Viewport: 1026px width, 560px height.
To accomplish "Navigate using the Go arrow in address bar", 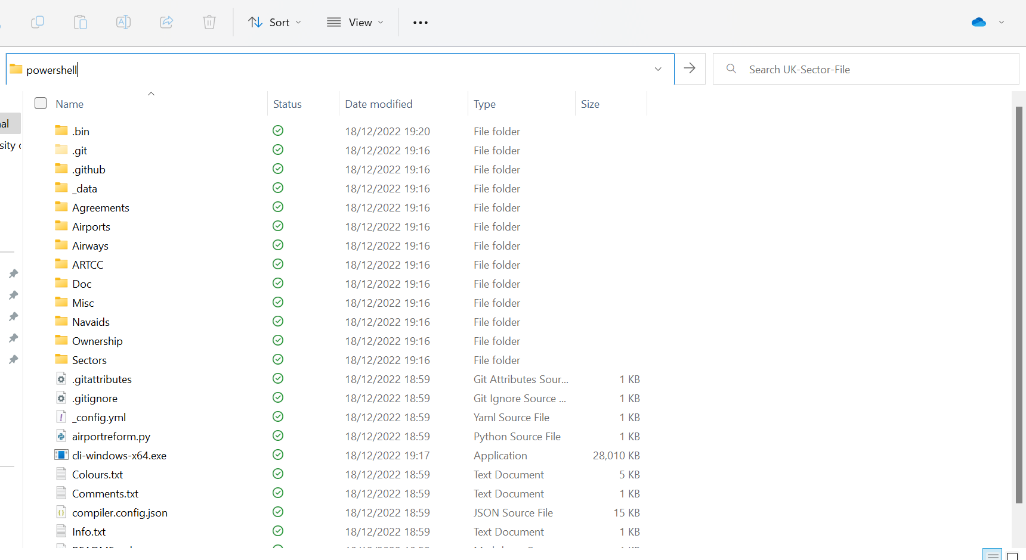I will pos(690,69).
